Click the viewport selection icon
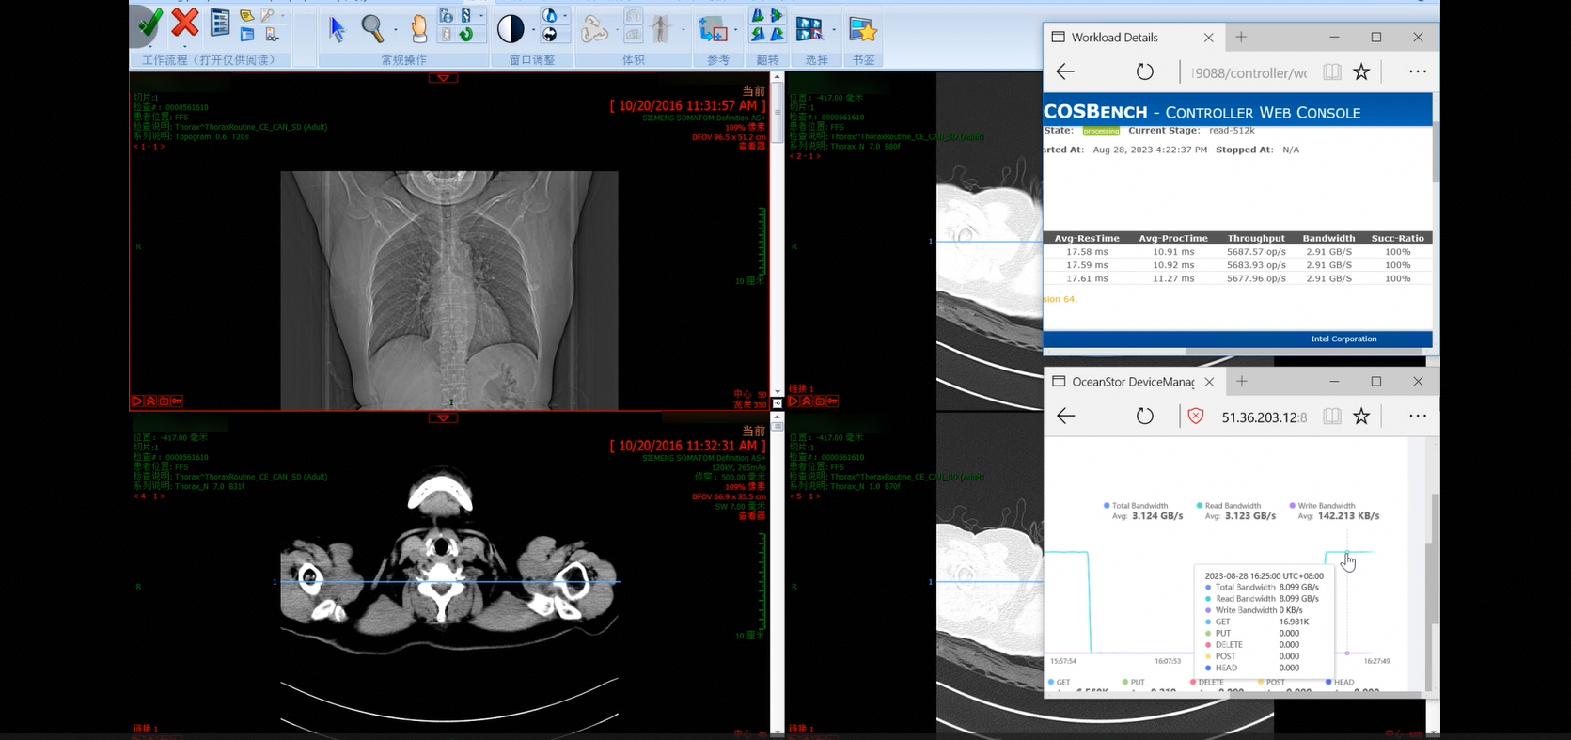1571x740 pixels. pos(809,30)
